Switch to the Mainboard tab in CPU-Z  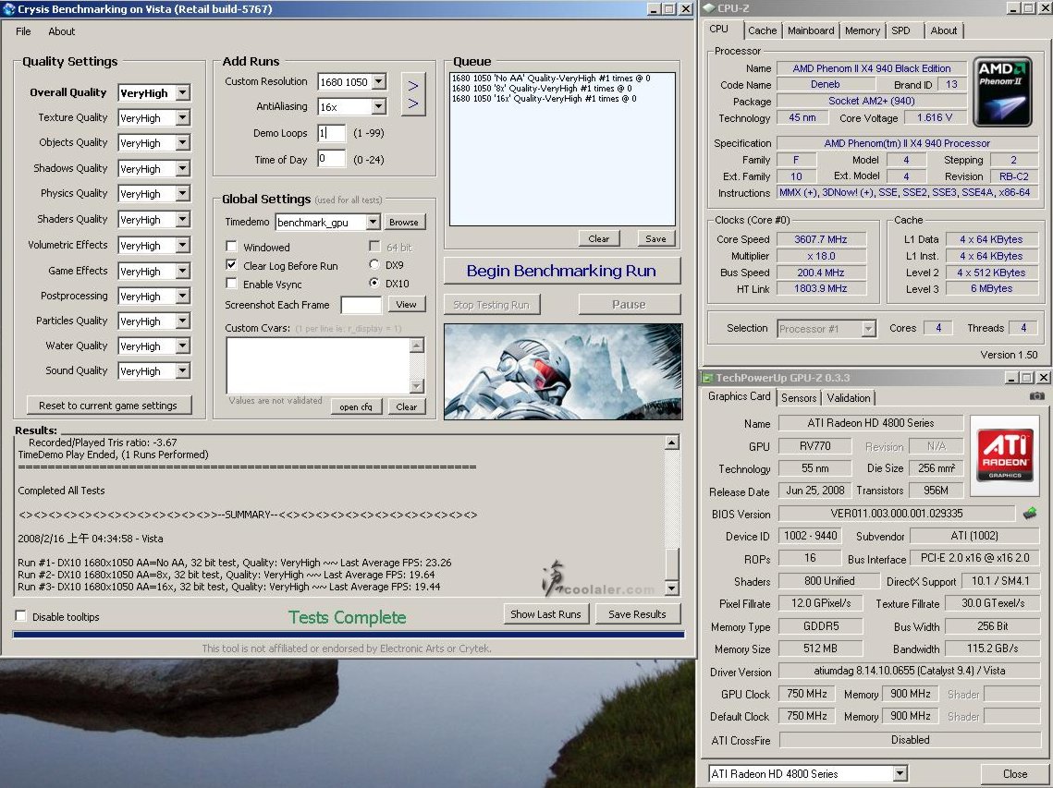tap(811, 30)
